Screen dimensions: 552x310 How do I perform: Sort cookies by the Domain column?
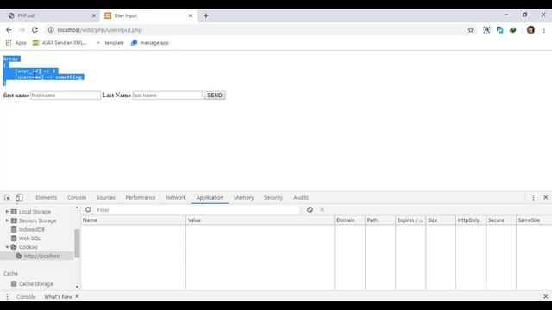(349, 220)
